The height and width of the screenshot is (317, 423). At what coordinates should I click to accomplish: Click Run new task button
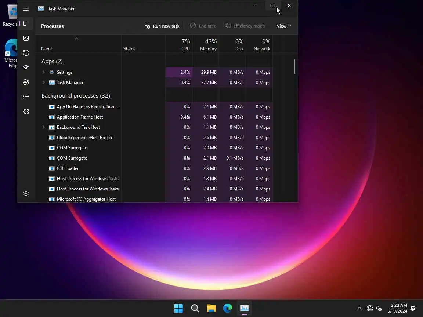(162, 26)
